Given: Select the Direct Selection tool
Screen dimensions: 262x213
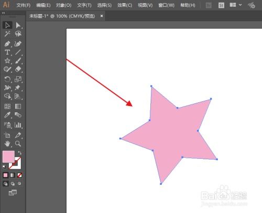Looking at the screenshot, I should [x=18, y=25].
